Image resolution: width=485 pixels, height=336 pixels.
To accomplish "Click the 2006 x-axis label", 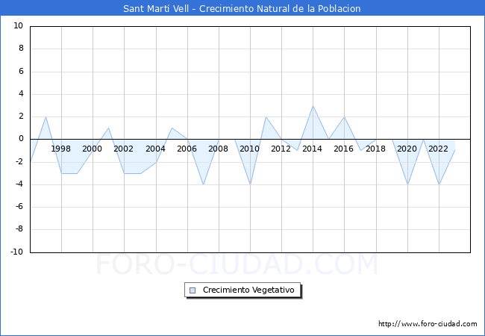I will (187, 149).
